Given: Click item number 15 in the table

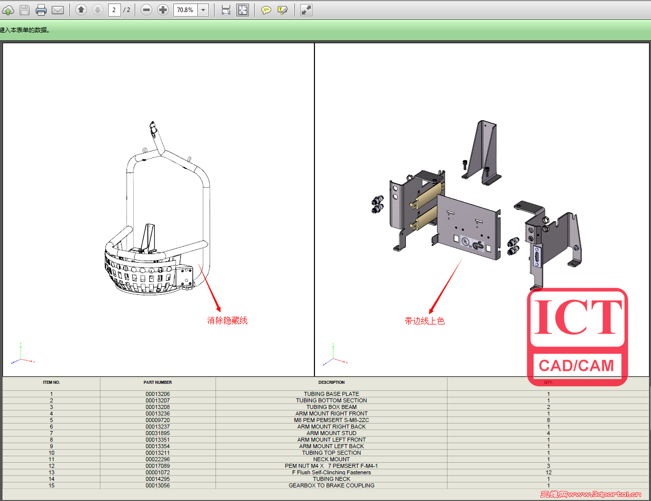Looking at the screenshot, I should pos(51,485).
